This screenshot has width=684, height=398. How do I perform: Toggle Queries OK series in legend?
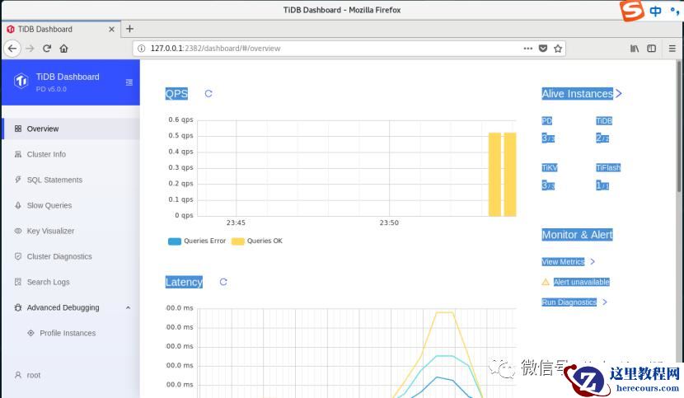click(x=257, y=241)
